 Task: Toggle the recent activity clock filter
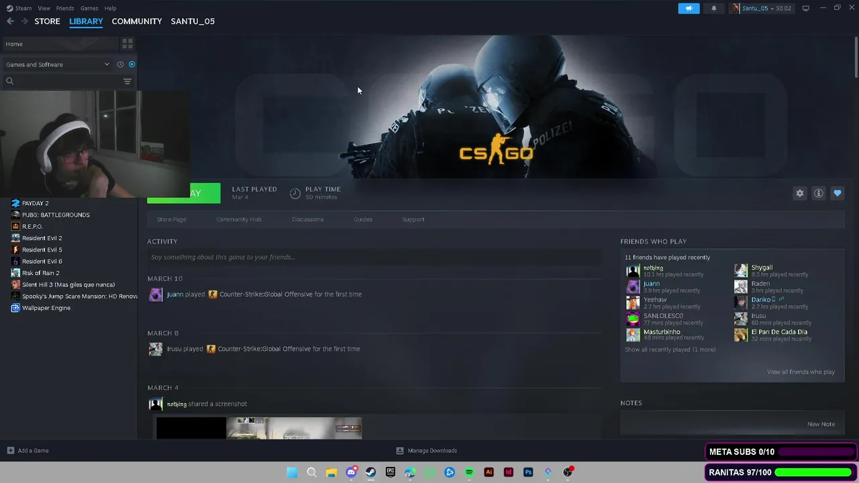(x=120, y=64)
